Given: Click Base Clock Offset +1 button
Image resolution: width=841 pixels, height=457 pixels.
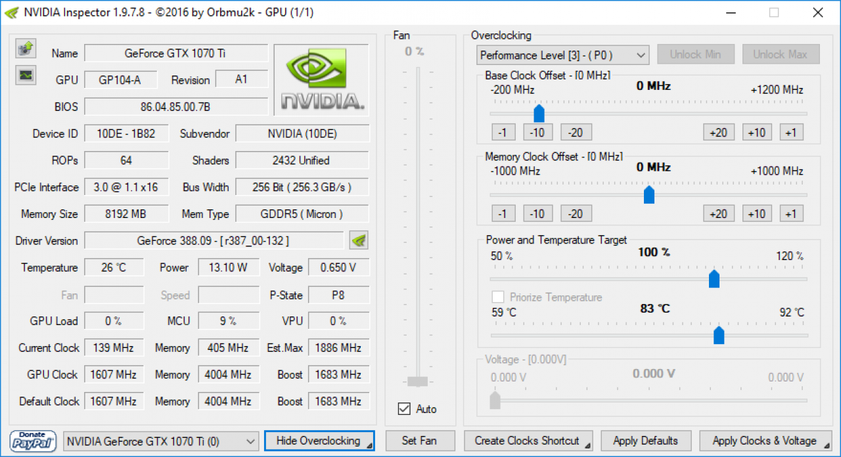Looking at the screenshot, I should coord(791,132).
